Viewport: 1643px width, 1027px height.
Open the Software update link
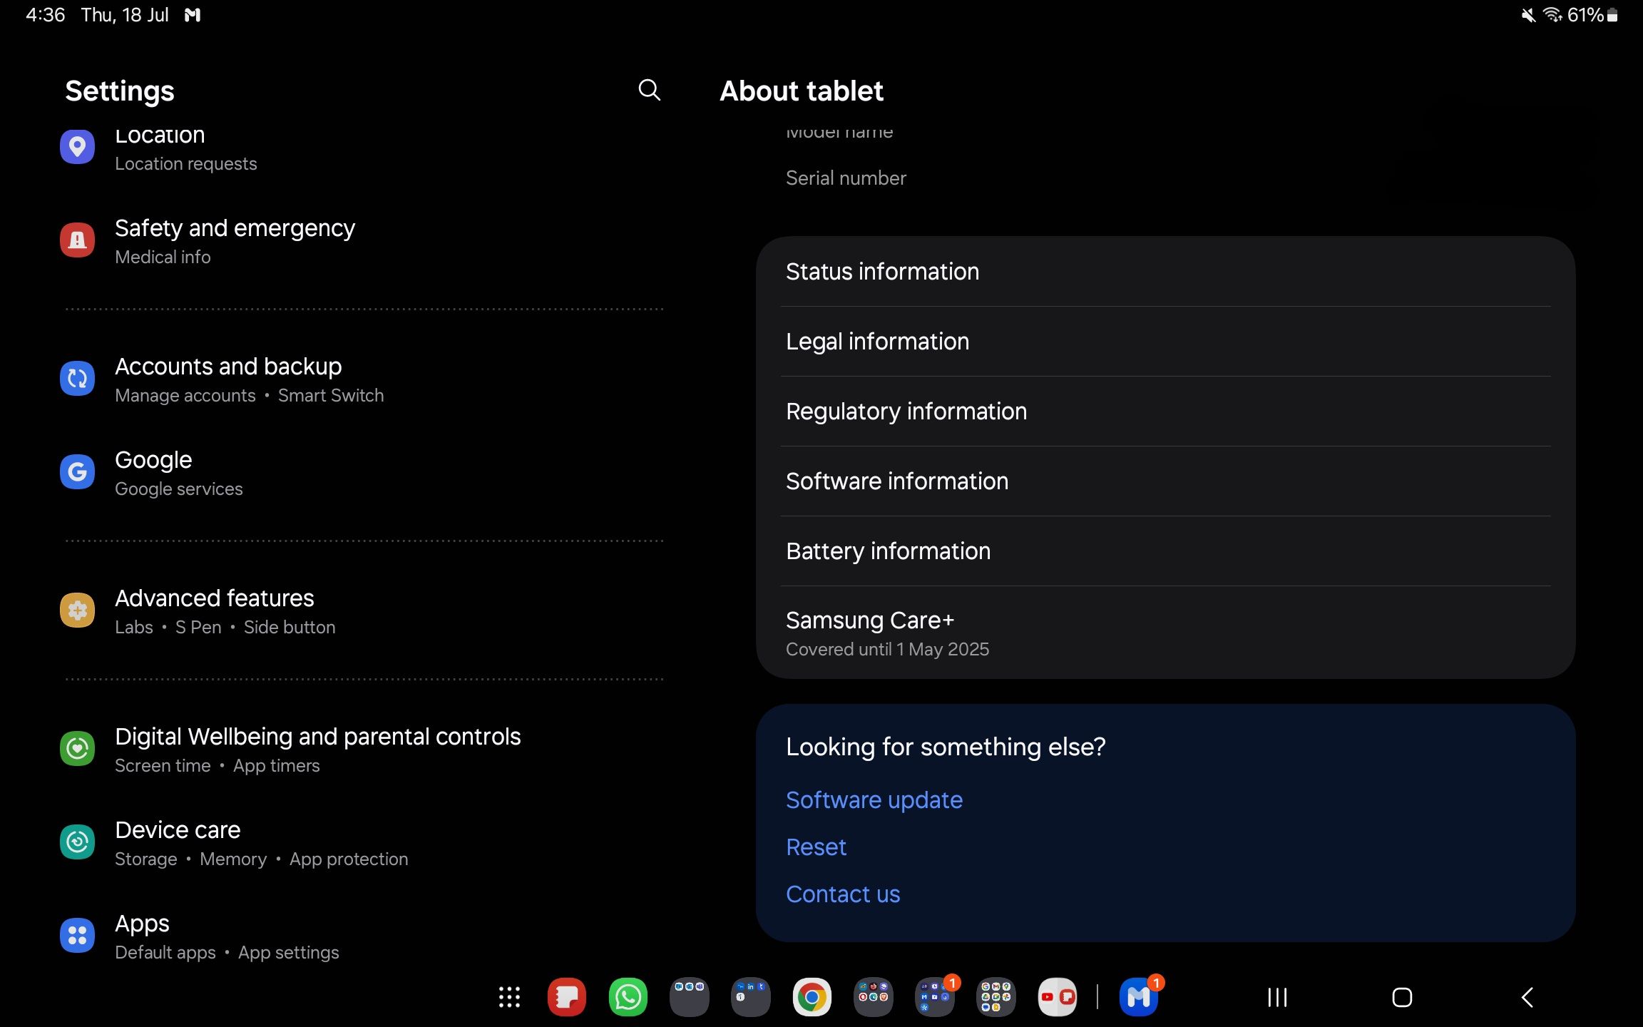[x=874, y=799]
